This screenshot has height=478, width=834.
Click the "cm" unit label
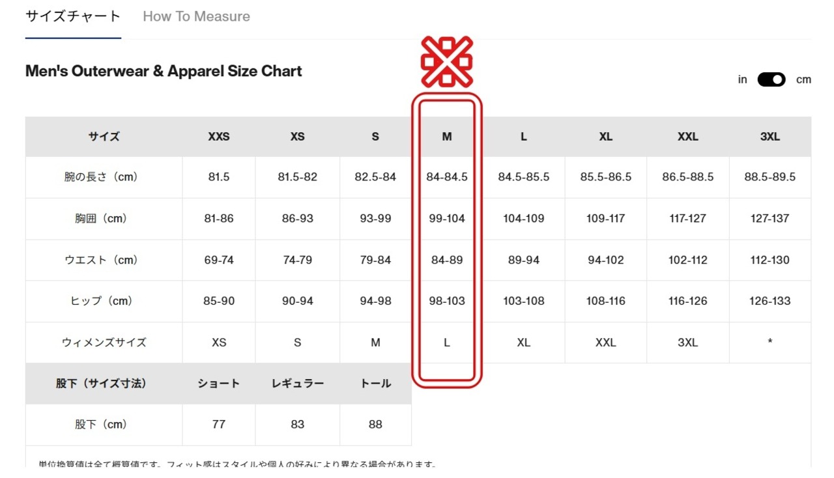click(803, 79)
